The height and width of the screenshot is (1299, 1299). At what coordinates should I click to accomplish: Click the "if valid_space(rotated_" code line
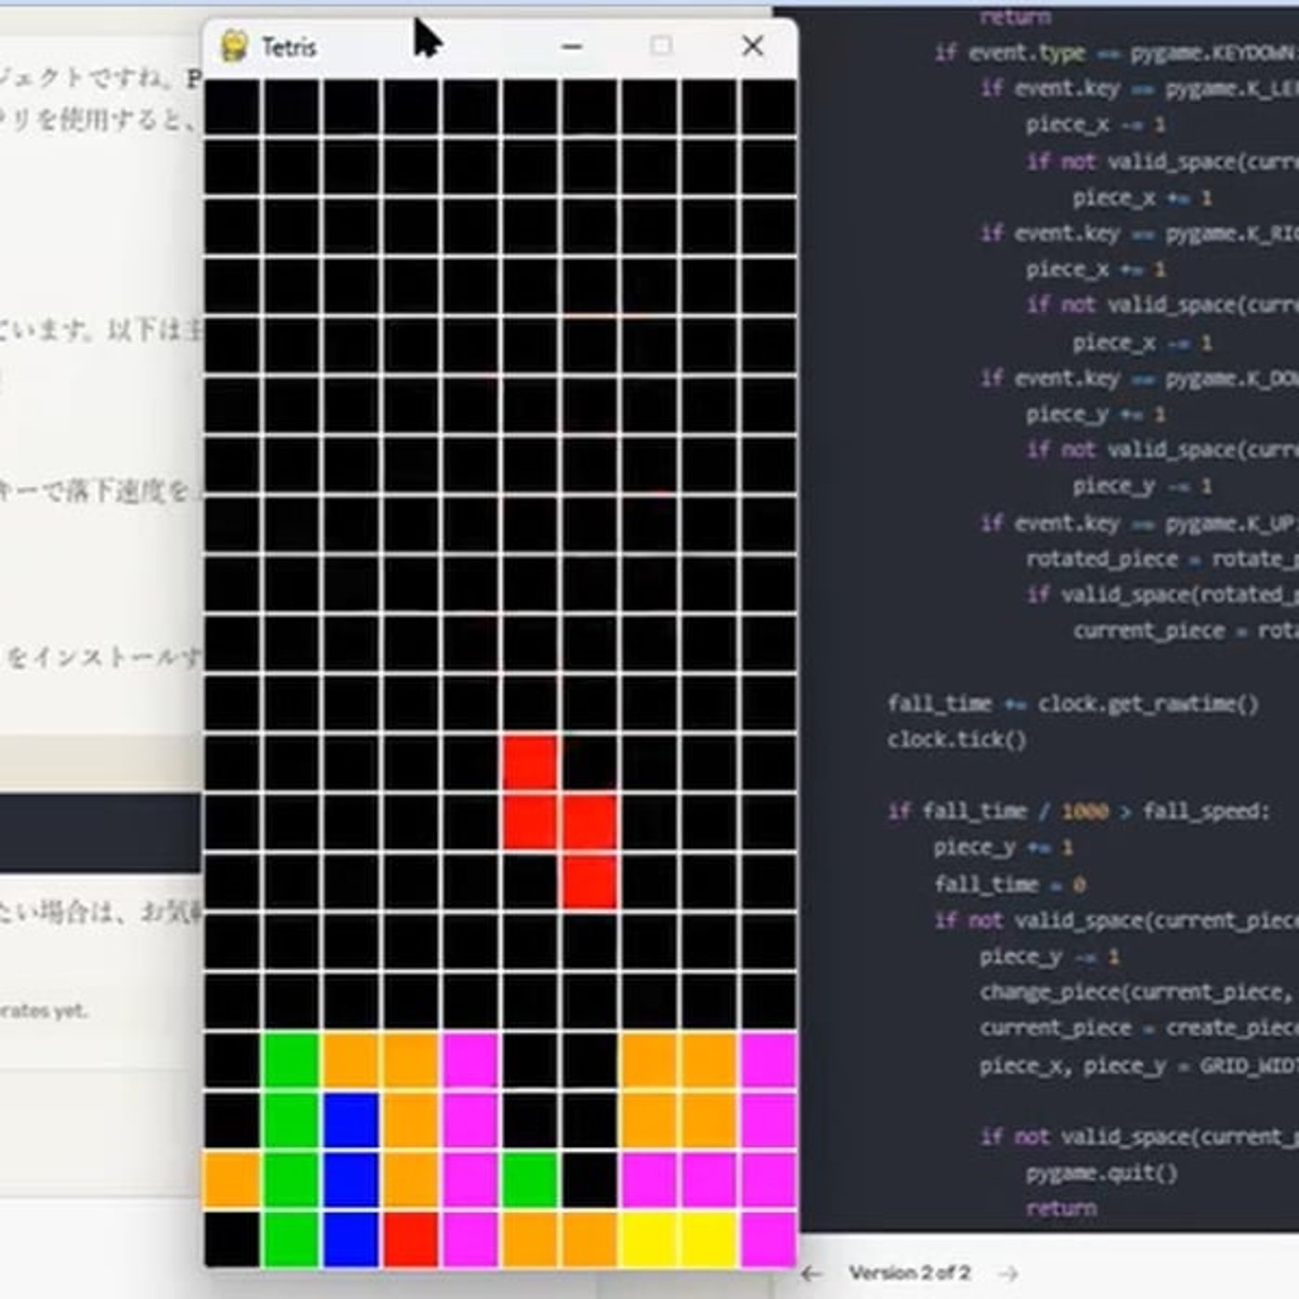point(1163,595)
